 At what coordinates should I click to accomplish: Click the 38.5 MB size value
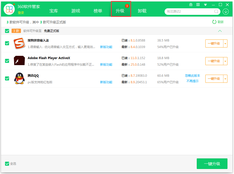click(x=163, y=40)
